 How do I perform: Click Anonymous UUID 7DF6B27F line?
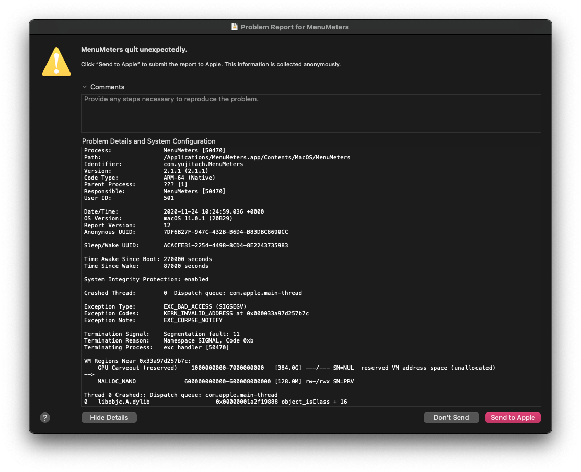coord(186,232)
